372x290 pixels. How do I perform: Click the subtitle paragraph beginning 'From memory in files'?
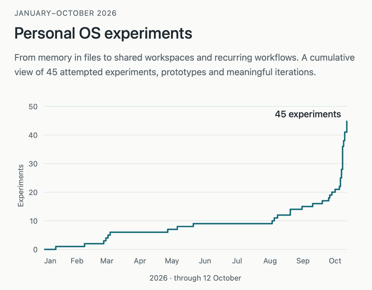point(185,65)
